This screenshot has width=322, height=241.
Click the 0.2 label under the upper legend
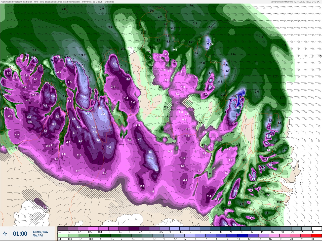pos(59,232)
